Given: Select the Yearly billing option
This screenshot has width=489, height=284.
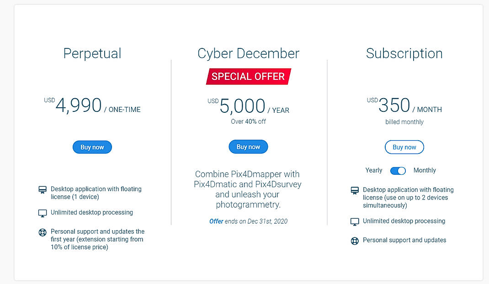Looking at the screenshot, I should coord(373,170).
